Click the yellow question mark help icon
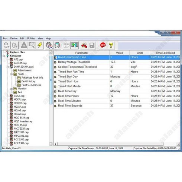 111,45
